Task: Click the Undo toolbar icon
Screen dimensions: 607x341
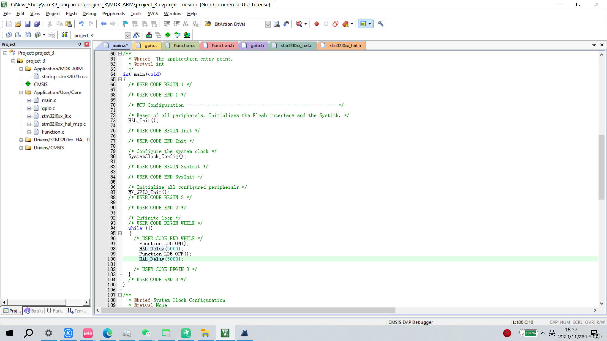Action: coord(81,23)
